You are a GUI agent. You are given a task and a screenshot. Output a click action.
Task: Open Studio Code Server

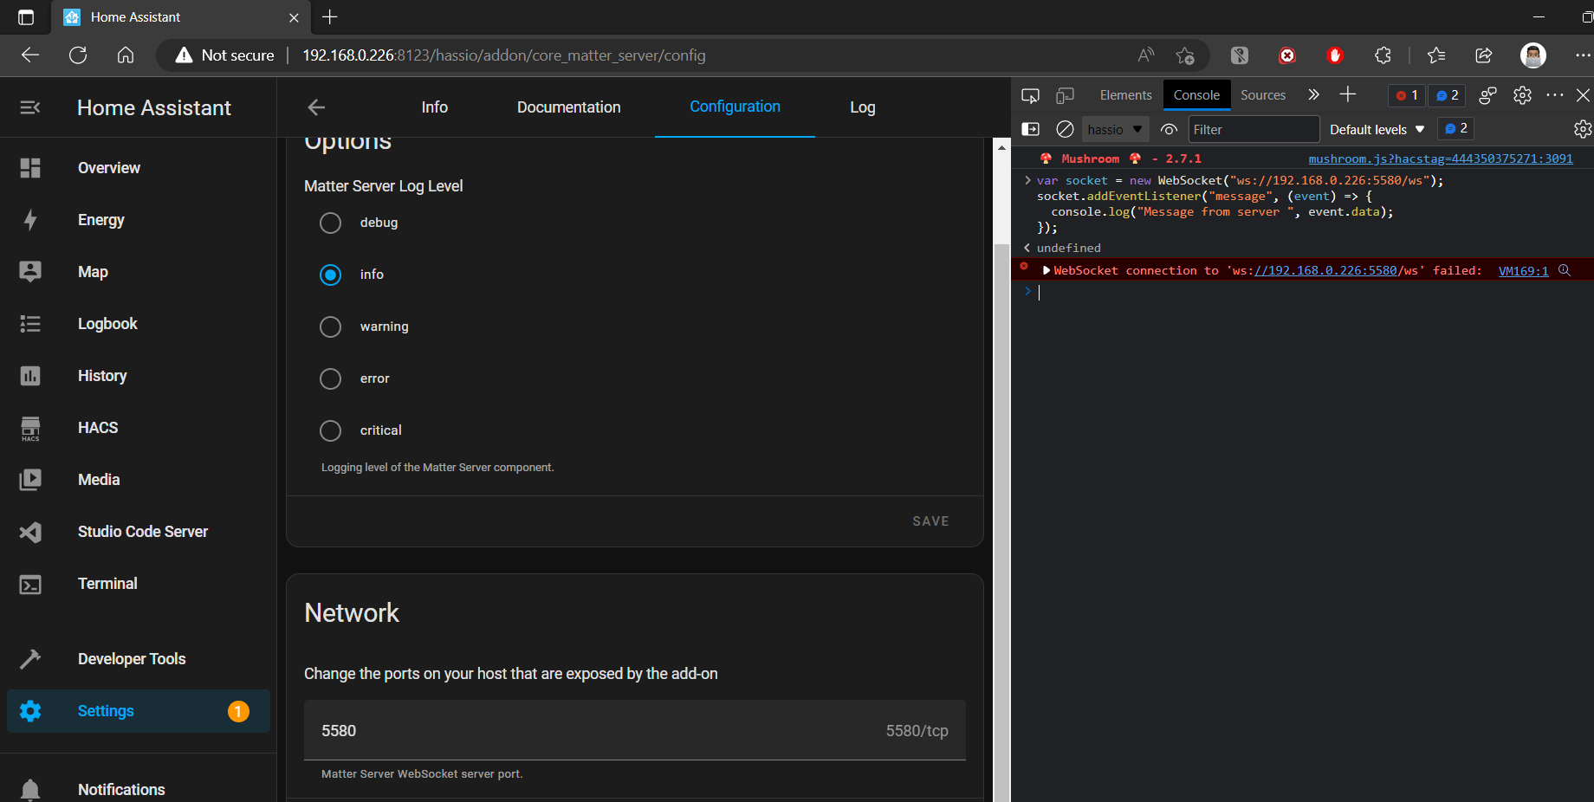click(x=139, y=532)
